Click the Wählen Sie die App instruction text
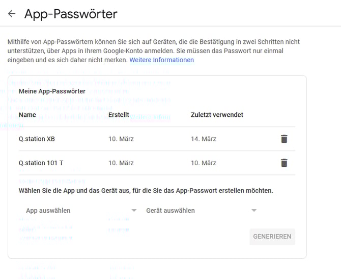The height and width of the screenshot is (279, 341). click(146, 191)
